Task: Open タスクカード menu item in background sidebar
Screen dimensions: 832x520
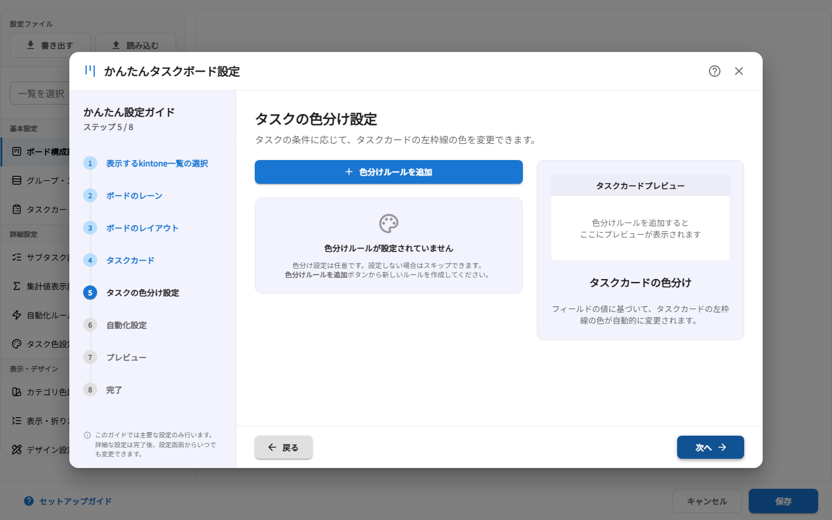Action: (35, 209)
